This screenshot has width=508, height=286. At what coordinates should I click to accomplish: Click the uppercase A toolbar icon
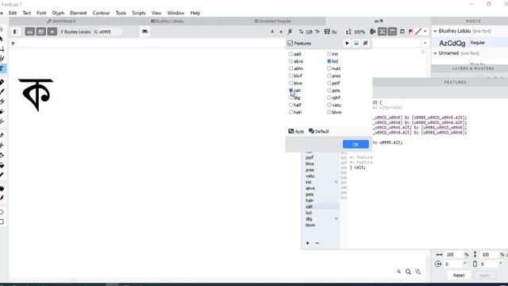[272, 32]
